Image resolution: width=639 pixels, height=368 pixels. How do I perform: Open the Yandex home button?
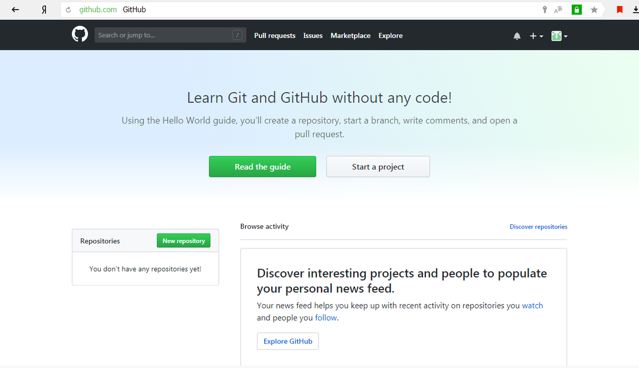coord(45,10)
